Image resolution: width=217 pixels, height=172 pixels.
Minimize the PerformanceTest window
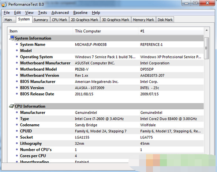click(186, 3)
